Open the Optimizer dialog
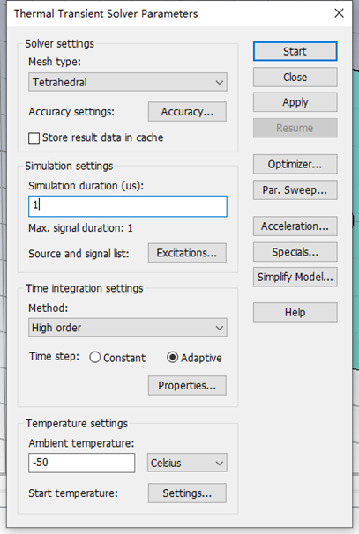The image size is (359, 534). click(295, 164)
